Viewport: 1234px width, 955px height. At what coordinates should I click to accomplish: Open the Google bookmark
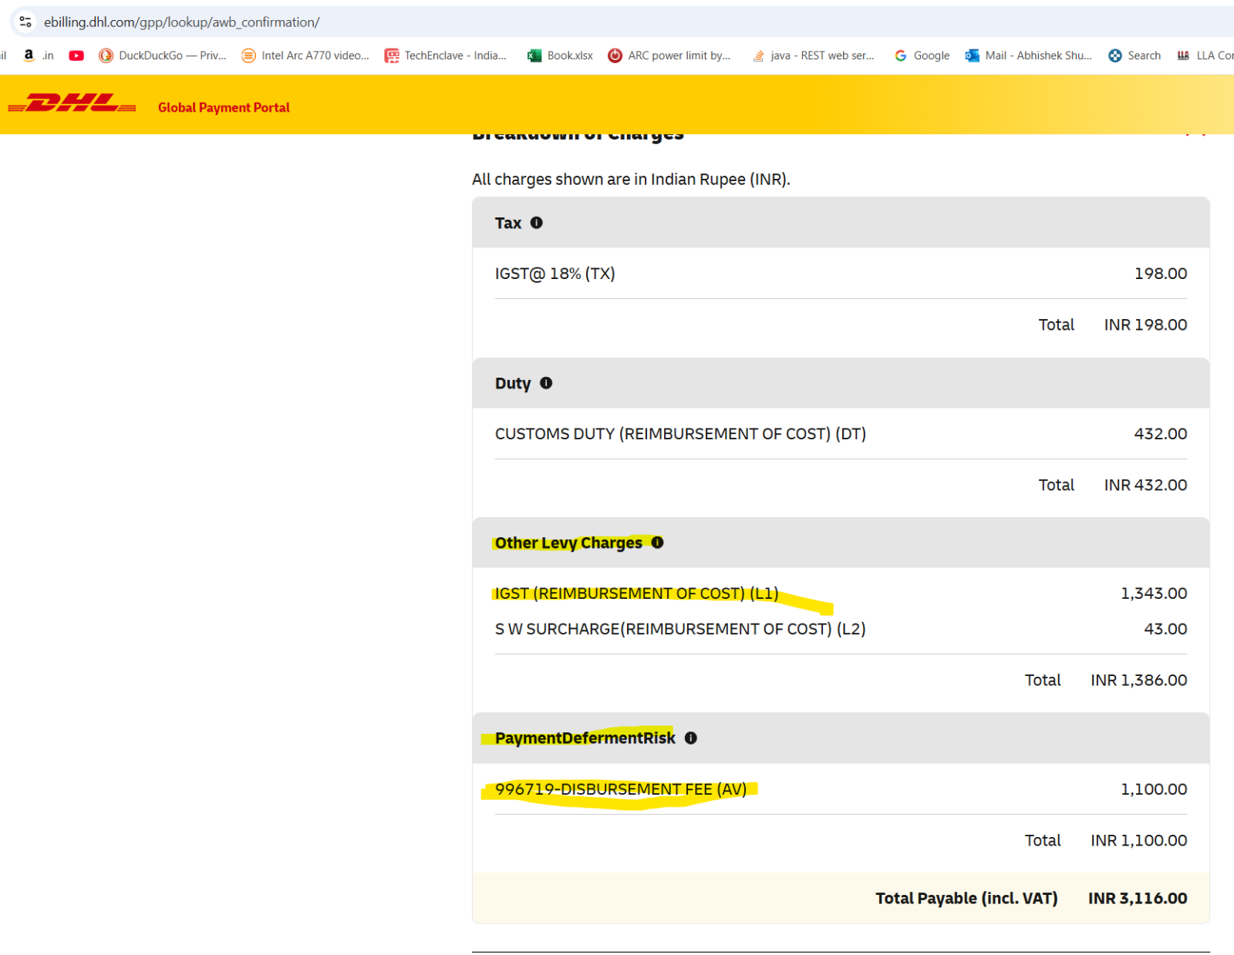click(922, 55)
